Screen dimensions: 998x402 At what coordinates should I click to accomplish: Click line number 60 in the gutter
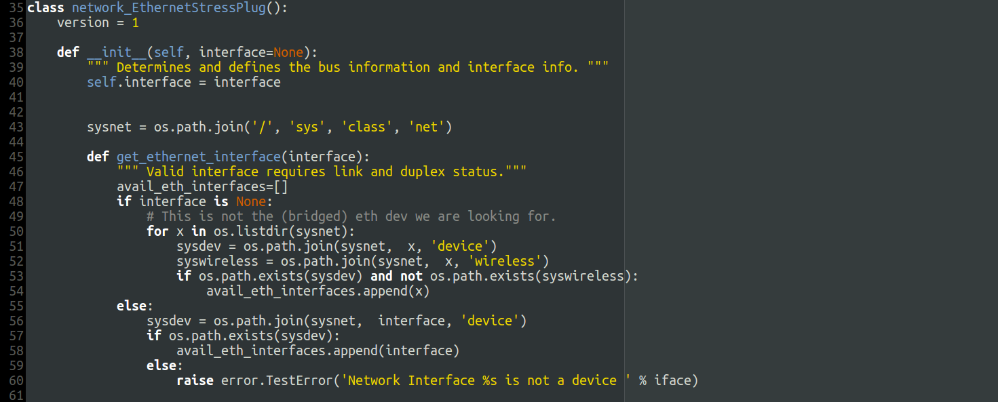click(x=16, y=381)
